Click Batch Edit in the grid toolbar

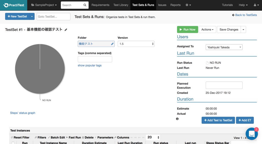click(57, 138)
